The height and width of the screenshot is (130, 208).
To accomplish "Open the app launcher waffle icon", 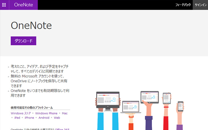I will 4,5.
